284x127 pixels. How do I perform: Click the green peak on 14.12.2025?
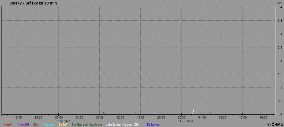point(210,113)
